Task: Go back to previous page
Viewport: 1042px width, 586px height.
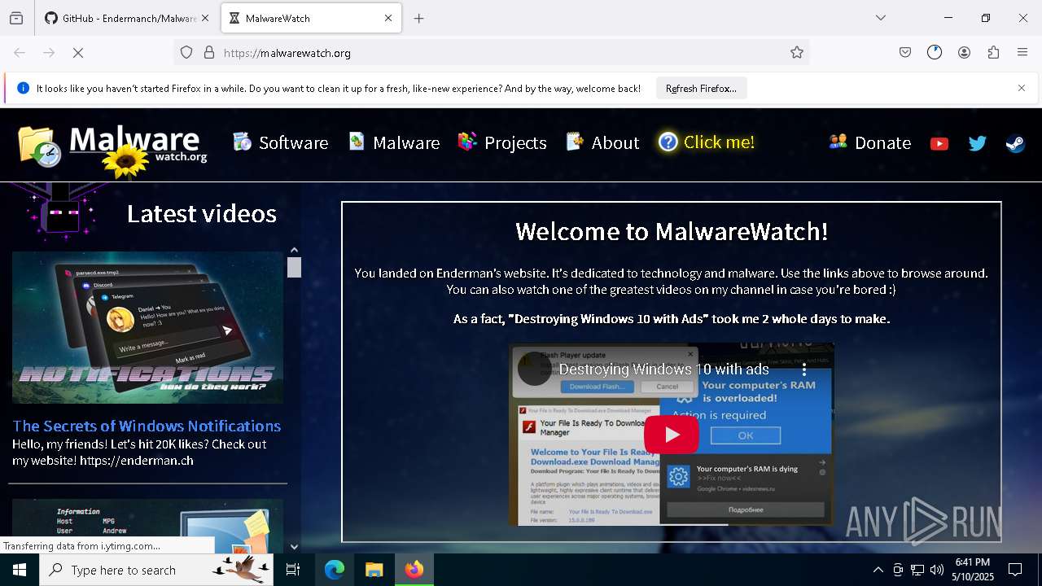Action: tap(20, 53)
